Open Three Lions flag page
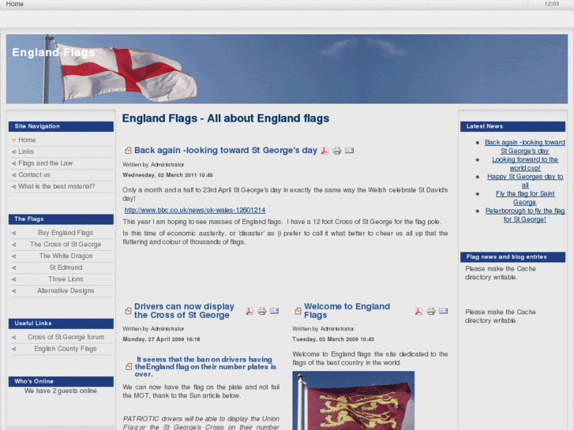The height and width of the screenshot is (430, 574). click(x=66, y=279)
